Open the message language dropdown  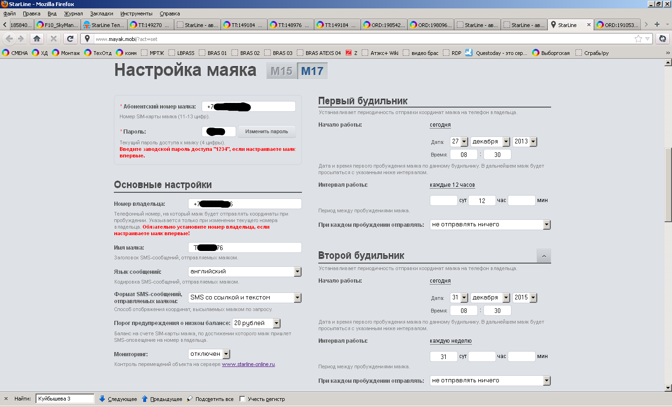click(297, 271)
